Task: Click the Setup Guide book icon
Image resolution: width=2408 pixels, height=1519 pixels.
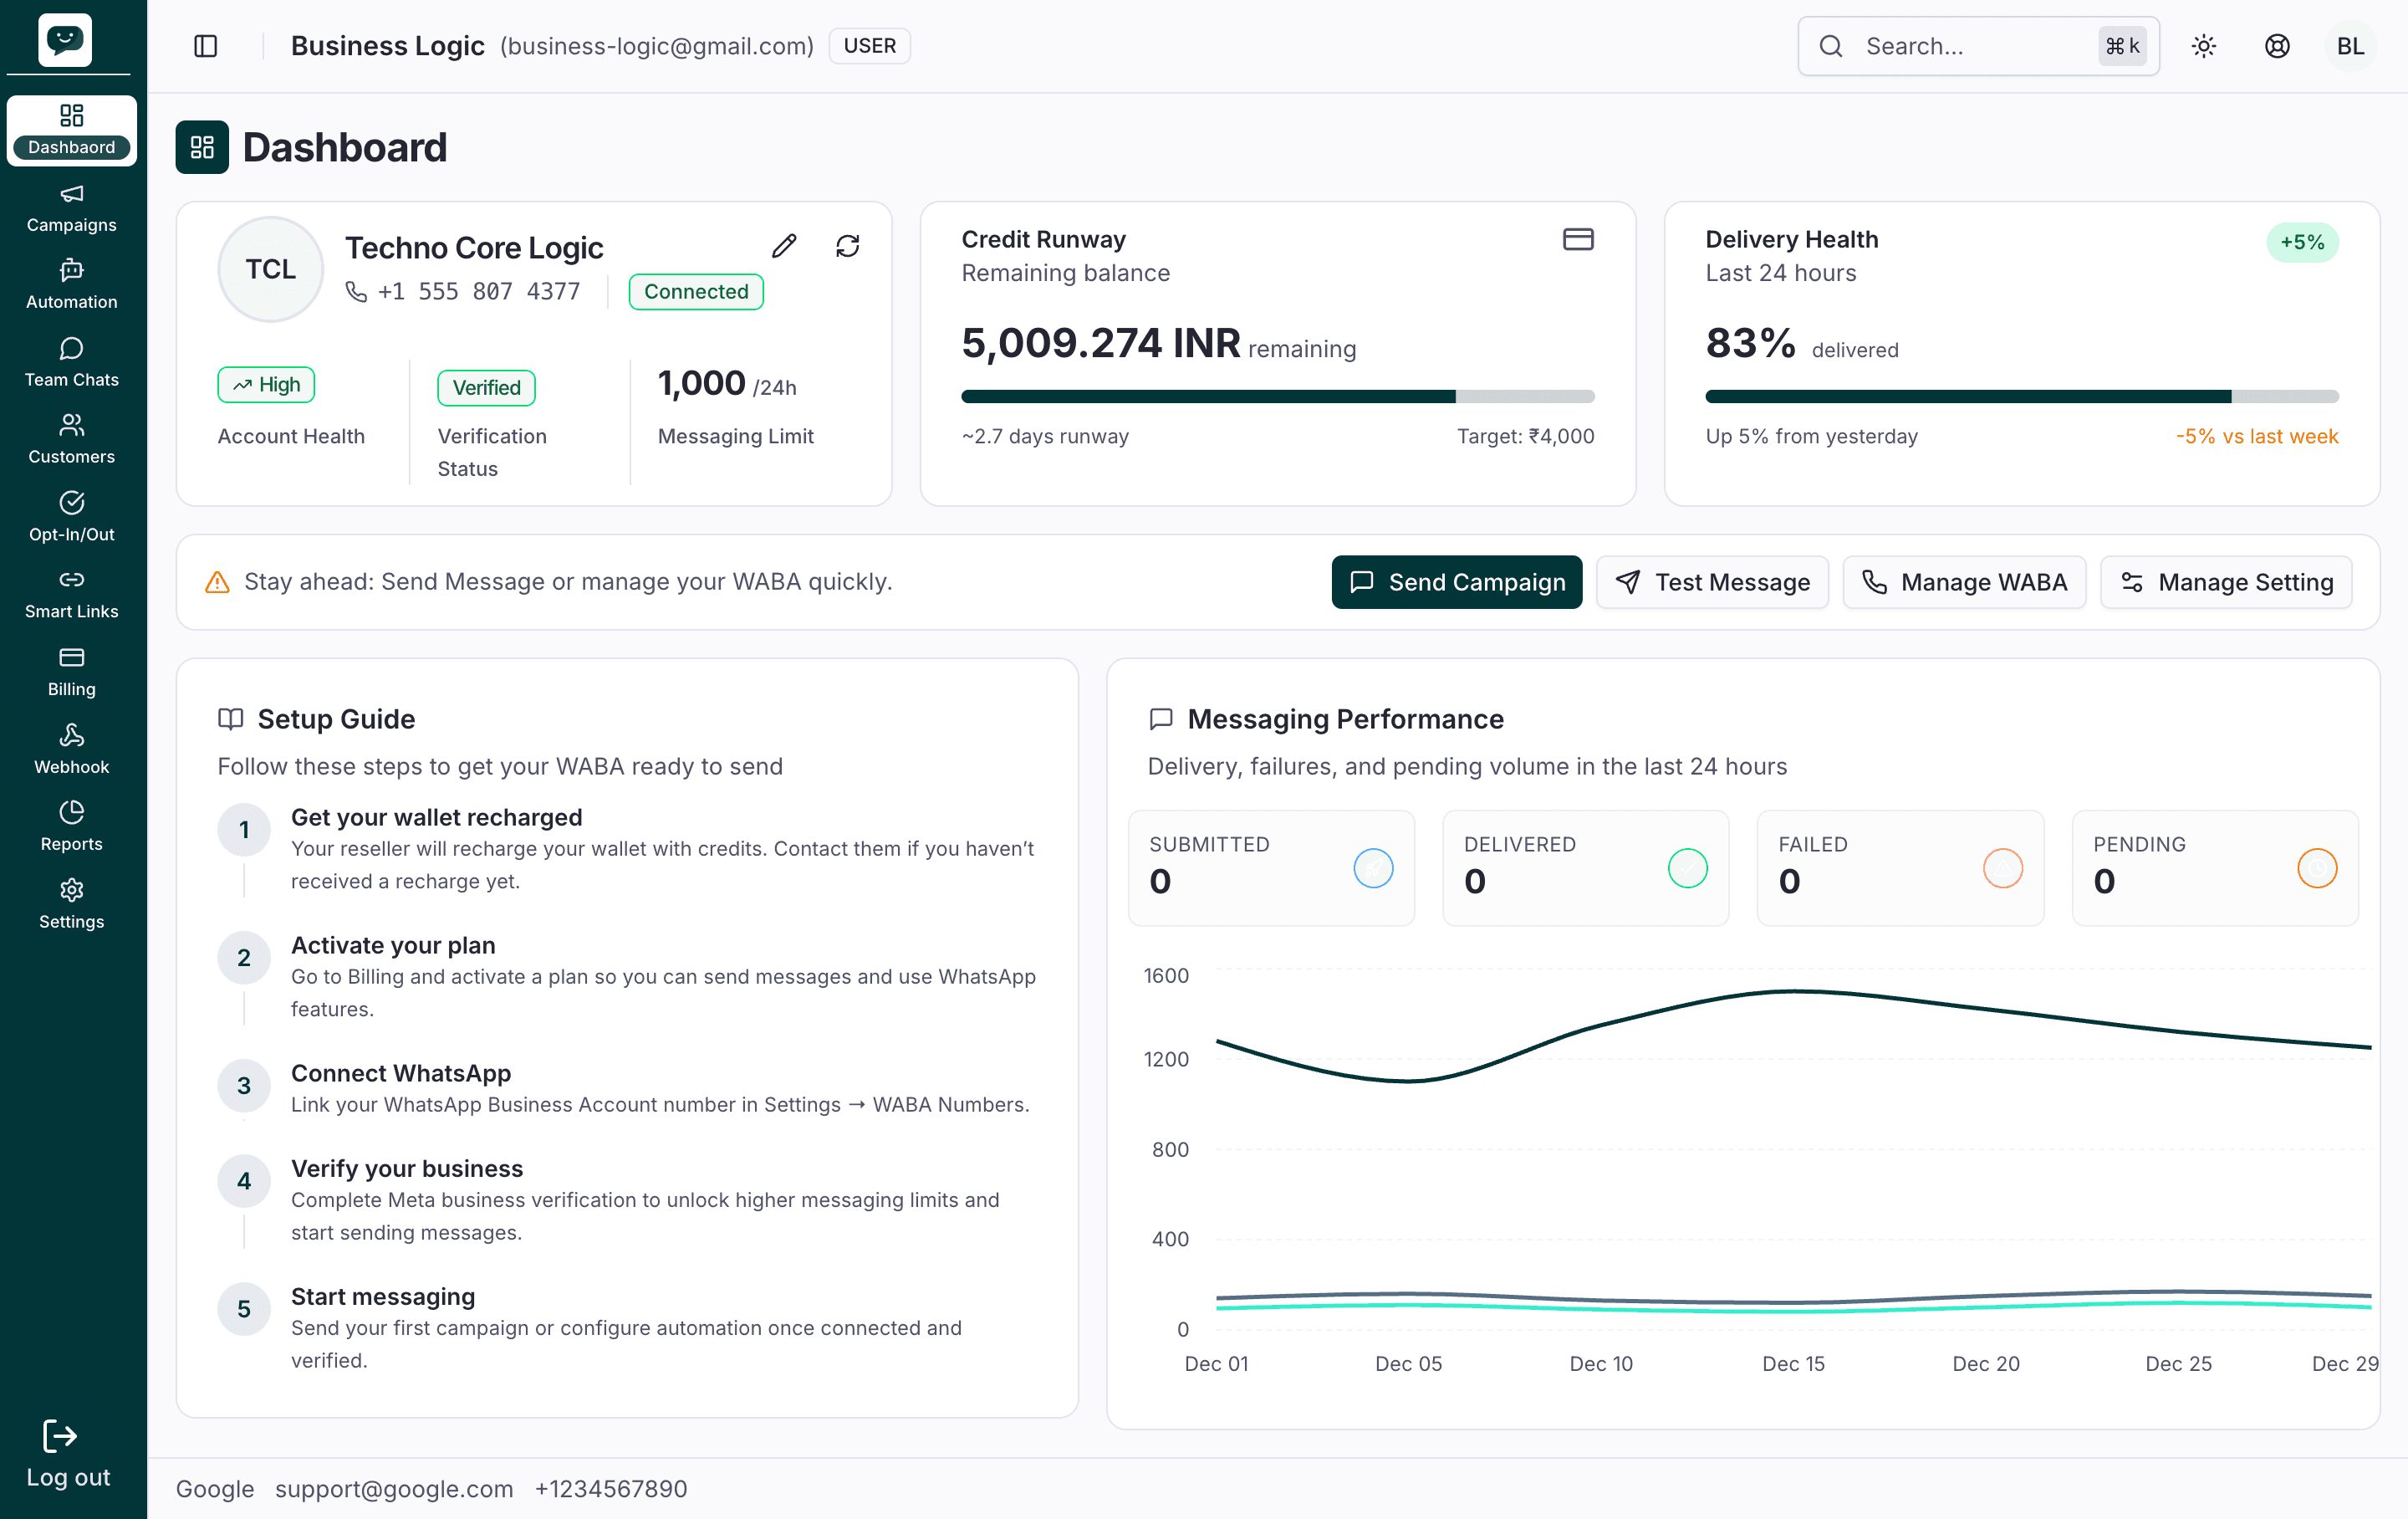Action: [x=231, y=719]
